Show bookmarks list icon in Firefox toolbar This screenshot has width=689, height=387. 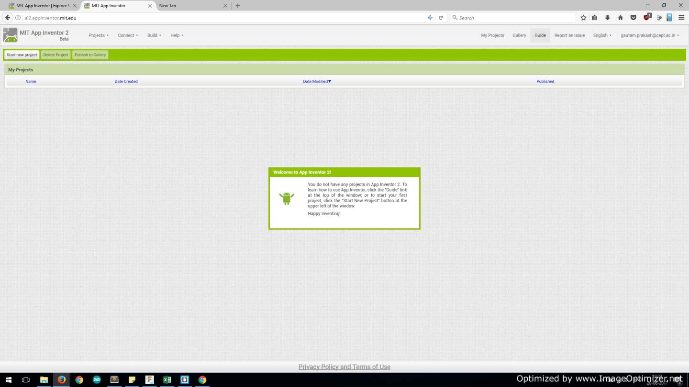tap(595, 18)
